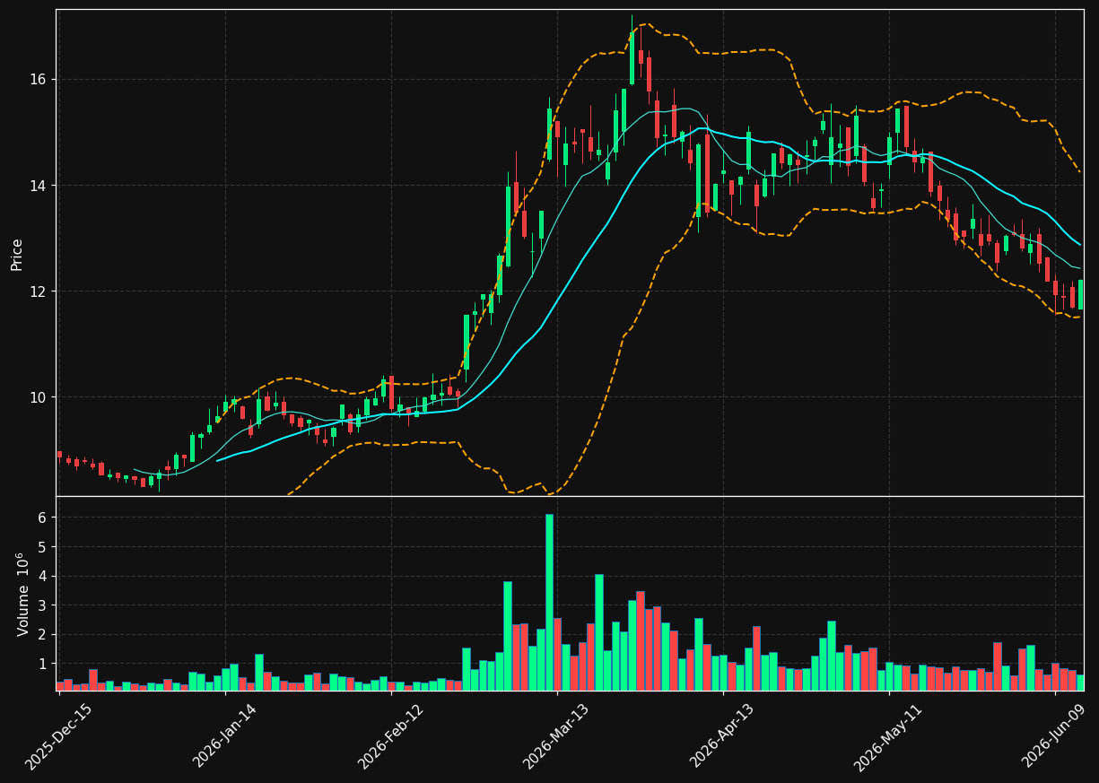The height and width of the screenshot is (783, 1099).
Task: Click the 5 tick on Volume axis
Action: (x=43, y=547)
